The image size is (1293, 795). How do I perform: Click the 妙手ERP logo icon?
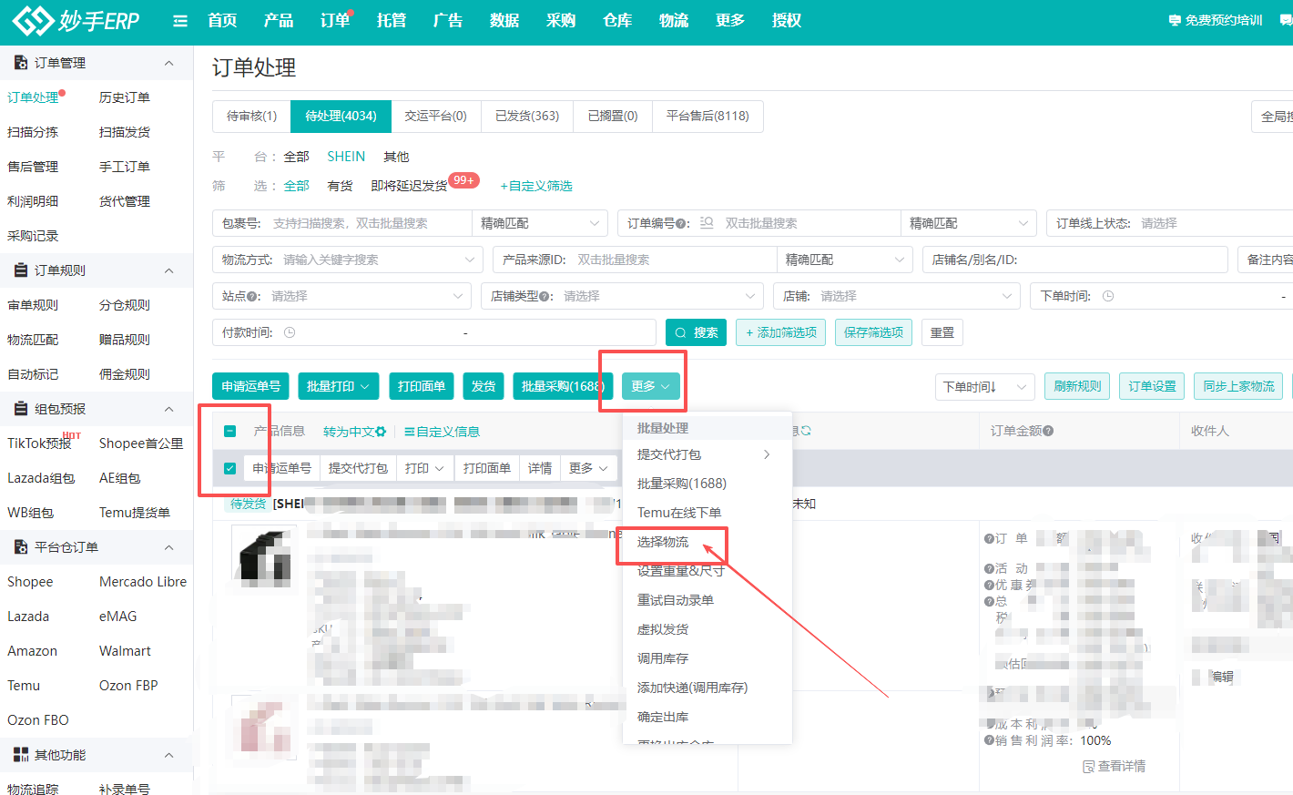(33, 21)
